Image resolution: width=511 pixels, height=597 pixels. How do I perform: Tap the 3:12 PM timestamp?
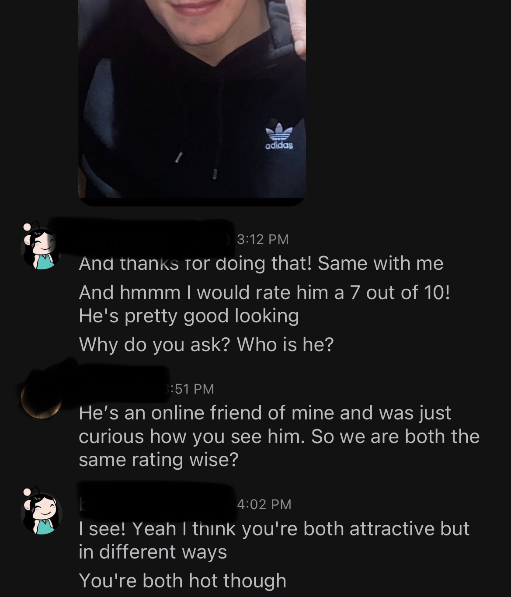click(x=263, y=239)
